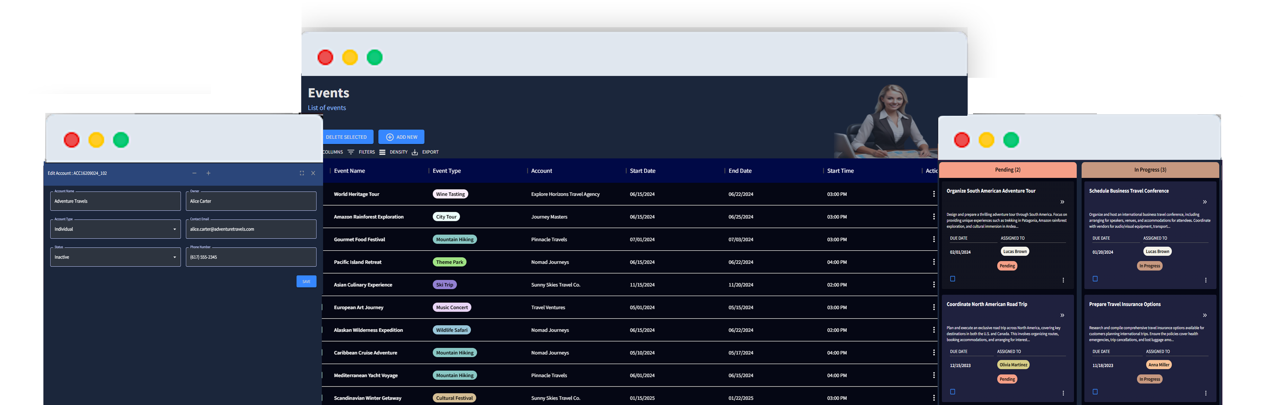This screenshot has width=1267, height=405.
Task: Check the checkbox on the Schedule Business Travel Conference card
Action: tap(1095, 279)
